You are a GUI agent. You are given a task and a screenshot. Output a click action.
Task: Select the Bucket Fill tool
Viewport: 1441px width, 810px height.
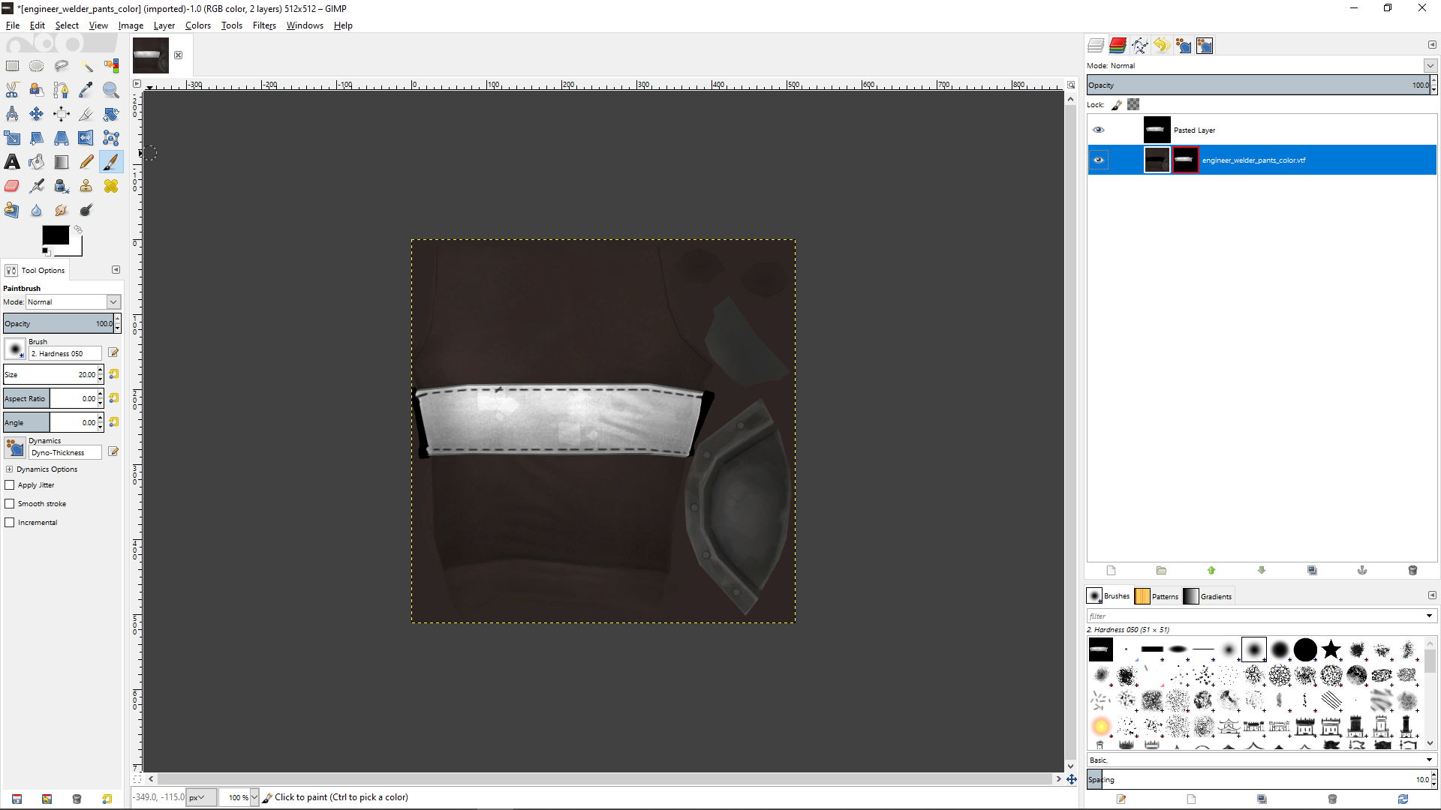pos(37,162)
